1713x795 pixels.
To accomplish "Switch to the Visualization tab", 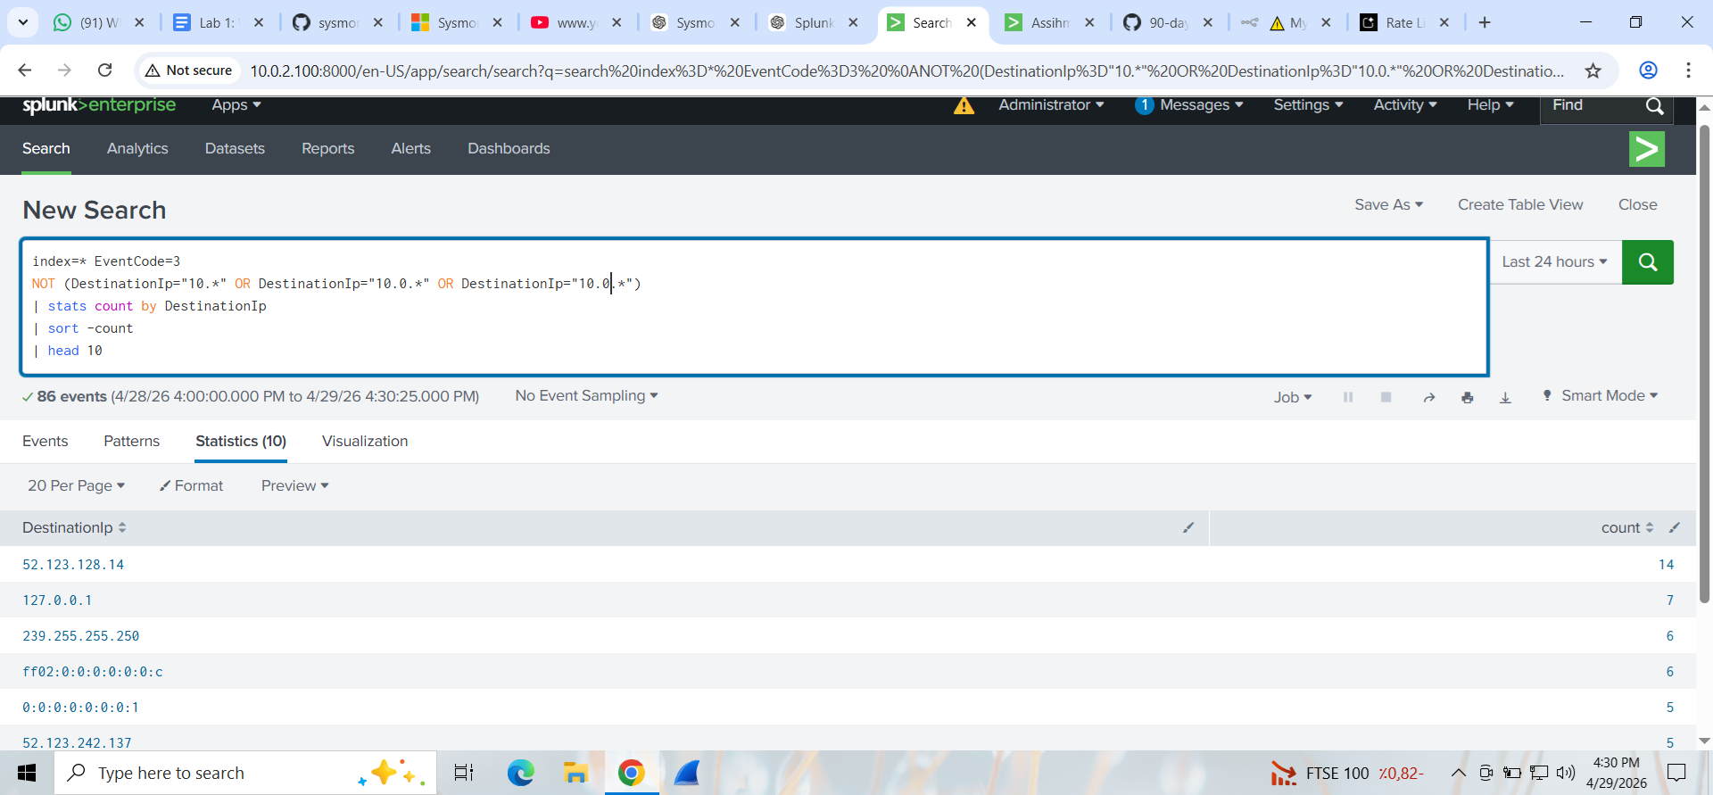I will [365, 442].
